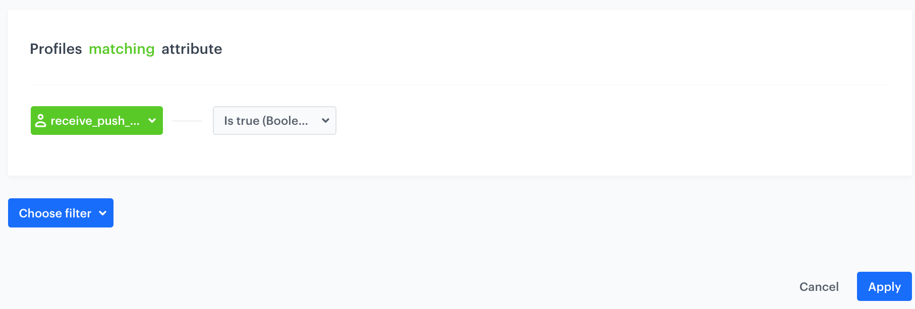Select the attribute label in the filter title
Viewport: 915px width, 309px height.
[x=192, y=49]
